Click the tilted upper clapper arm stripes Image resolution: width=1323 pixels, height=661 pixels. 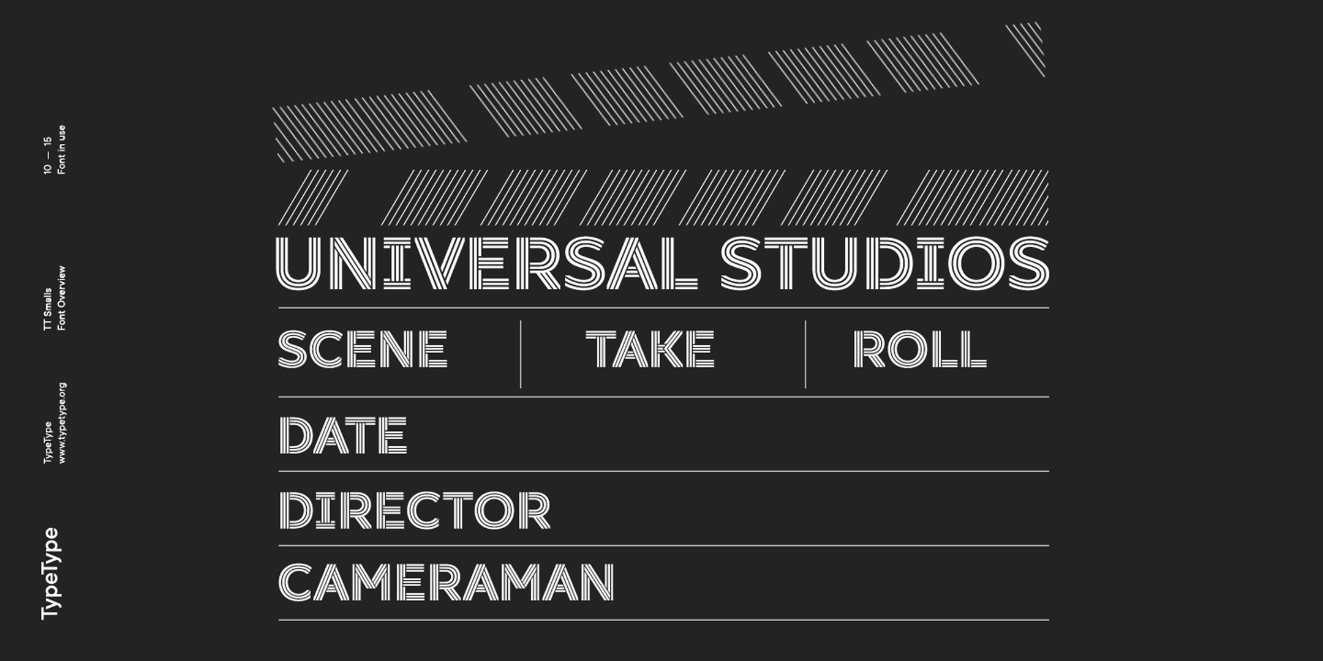point(658,92)
